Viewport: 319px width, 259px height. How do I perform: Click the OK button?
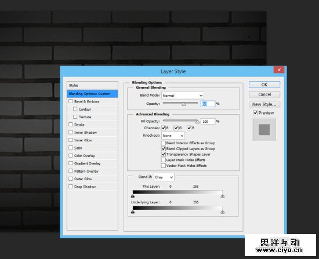[x=264, y=85]
